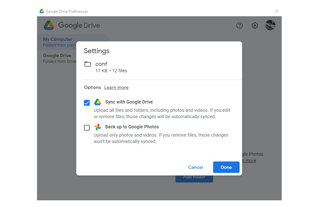Click the conf folder name

(101, 64)
